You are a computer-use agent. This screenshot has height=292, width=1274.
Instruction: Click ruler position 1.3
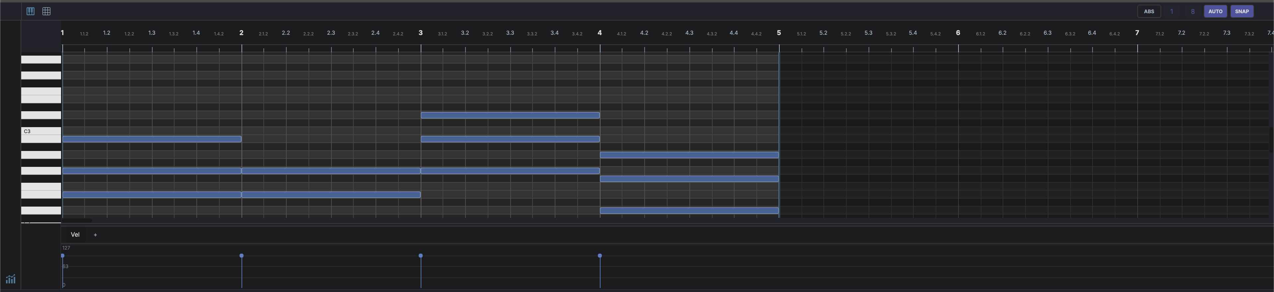pyautogui.click(x=152, y=33)
